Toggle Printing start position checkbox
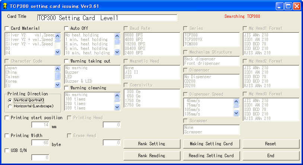This screenshot has height=165, width=303. pyautogui.click(x=7, y=118)
